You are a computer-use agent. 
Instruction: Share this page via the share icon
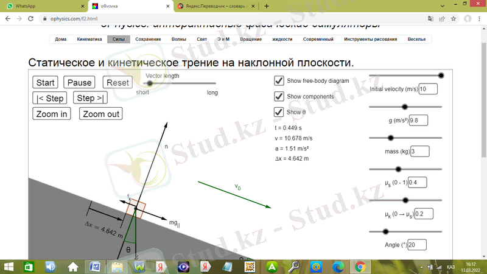click(442, 19)
